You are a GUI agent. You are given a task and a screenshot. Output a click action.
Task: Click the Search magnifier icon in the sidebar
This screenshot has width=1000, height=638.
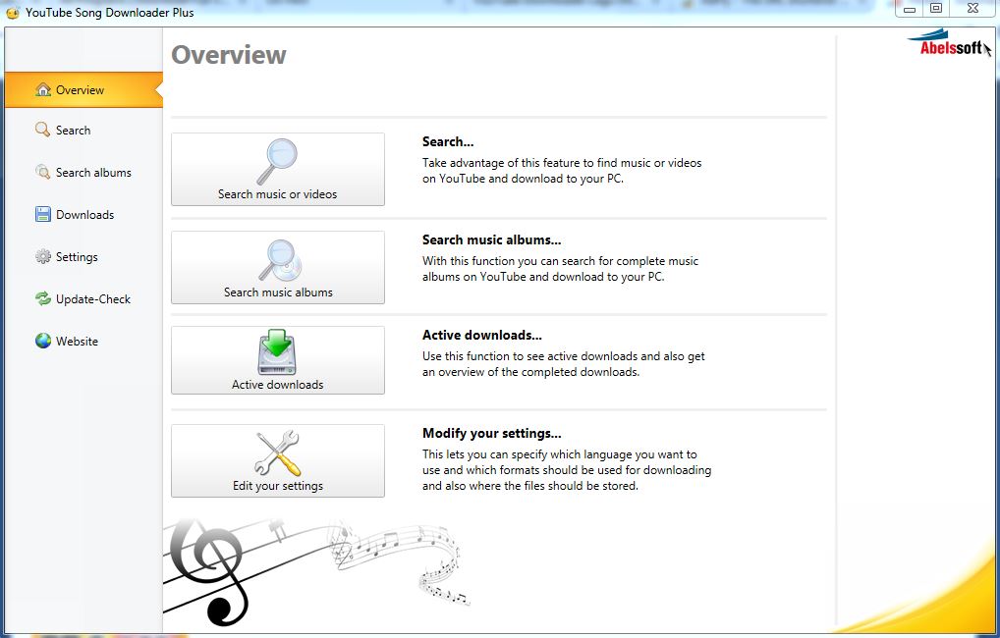click(42, 130)
